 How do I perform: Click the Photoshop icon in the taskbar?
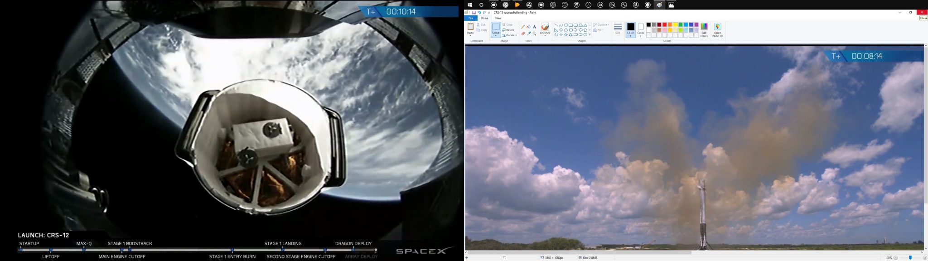coord(612,5)
